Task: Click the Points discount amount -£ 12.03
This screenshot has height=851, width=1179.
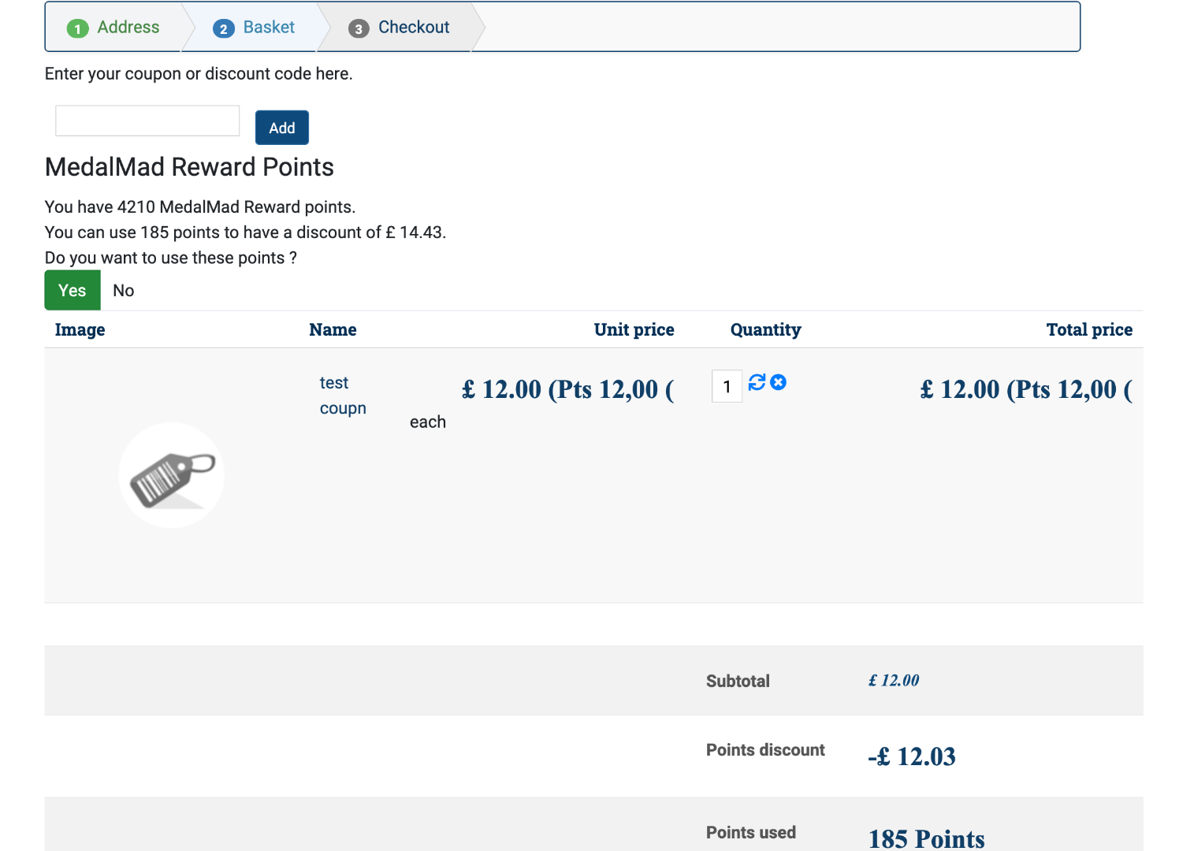Action: pyautogui.click(x=912, y=757)
